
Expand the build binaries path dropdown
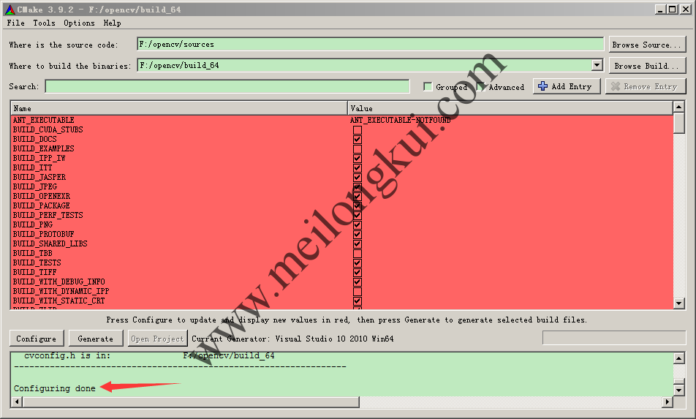(597, 65)
